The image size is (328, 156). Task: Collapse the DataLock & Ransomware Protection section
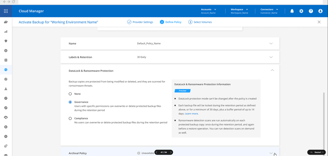(272, 70)
